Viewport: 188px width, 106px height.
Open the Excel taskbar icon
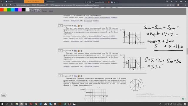(x=65, y=104)
